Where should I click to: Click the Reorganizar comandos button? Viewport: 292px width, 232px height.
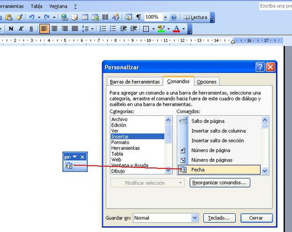[x=220, y=183]
